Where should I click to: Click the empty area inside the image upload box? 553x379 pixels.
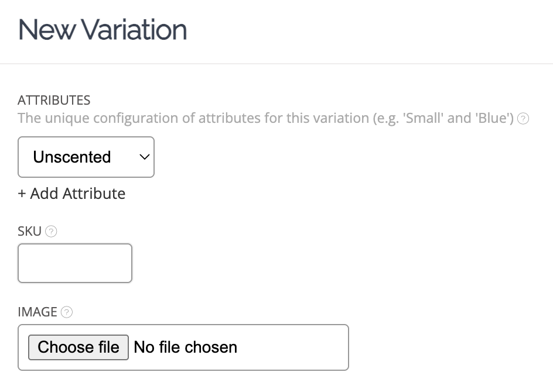(293, 347)
